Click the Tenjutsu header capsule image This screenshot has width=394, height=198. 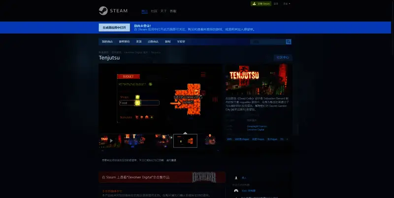coord(259,79)
